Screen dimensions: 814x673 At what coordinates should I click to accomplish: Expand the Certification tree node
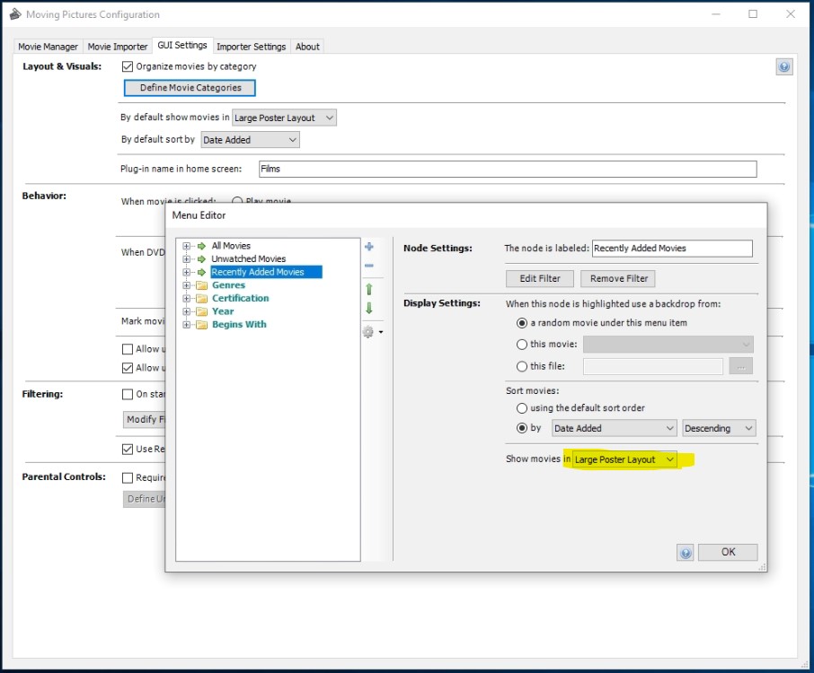tap(186, 298)
